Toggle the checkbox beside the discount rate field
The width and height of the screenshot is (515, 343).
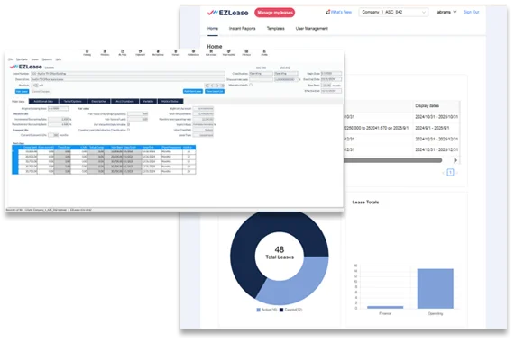[x=251, y=85]
